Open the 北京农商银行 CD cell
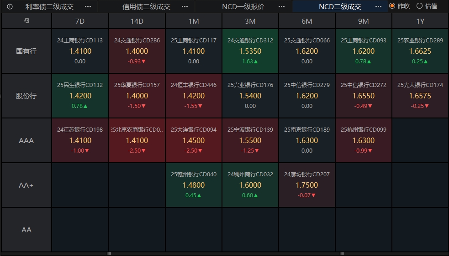The width and height of the screenshot is (449, 256). click(x=137, y=140)
